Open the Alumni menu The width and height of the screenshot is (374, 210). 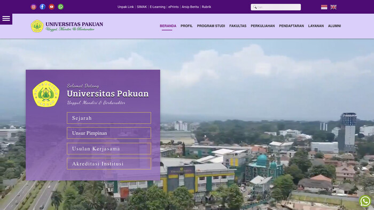[334, 26]
